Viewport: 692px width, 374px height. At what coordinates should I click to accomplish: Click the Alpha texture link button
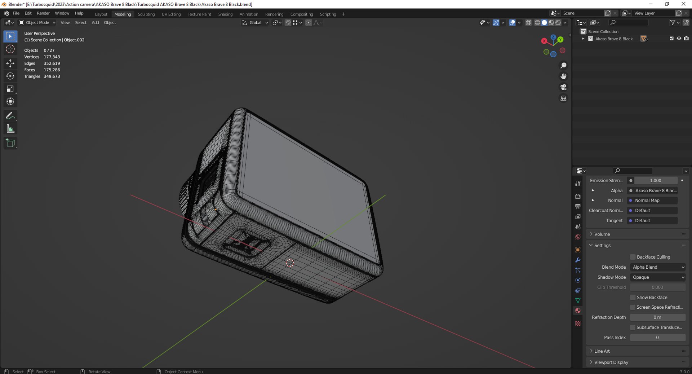click(652, 190)
